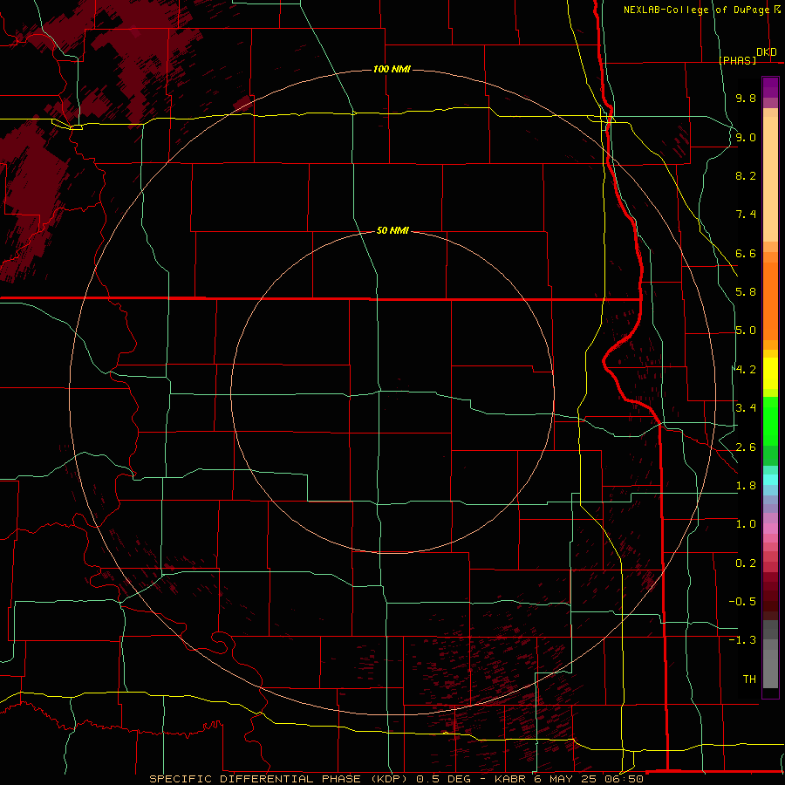Select the 9.0 legend value
785x785 pixels.
click(746, 137)
